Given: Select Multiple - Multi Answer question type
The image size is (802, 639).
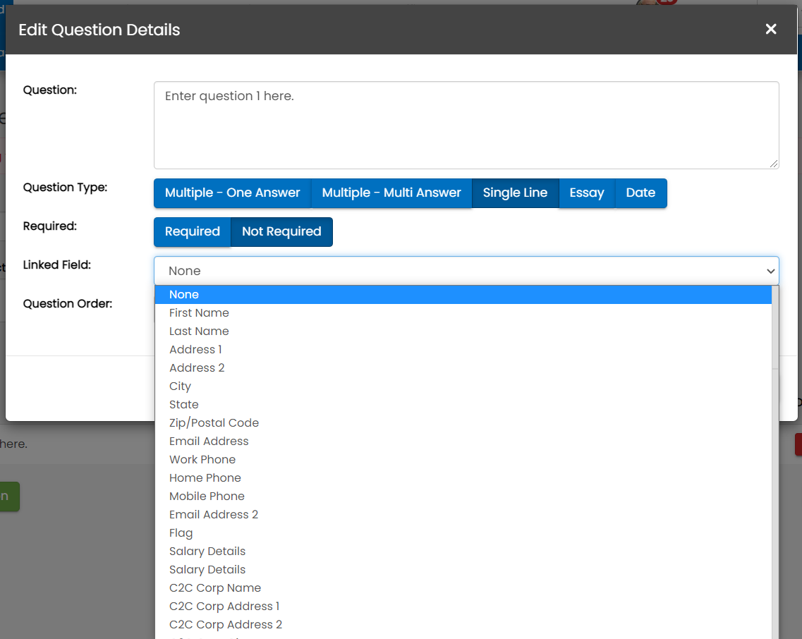Looking at the screenshot, I should coord(391,193).
